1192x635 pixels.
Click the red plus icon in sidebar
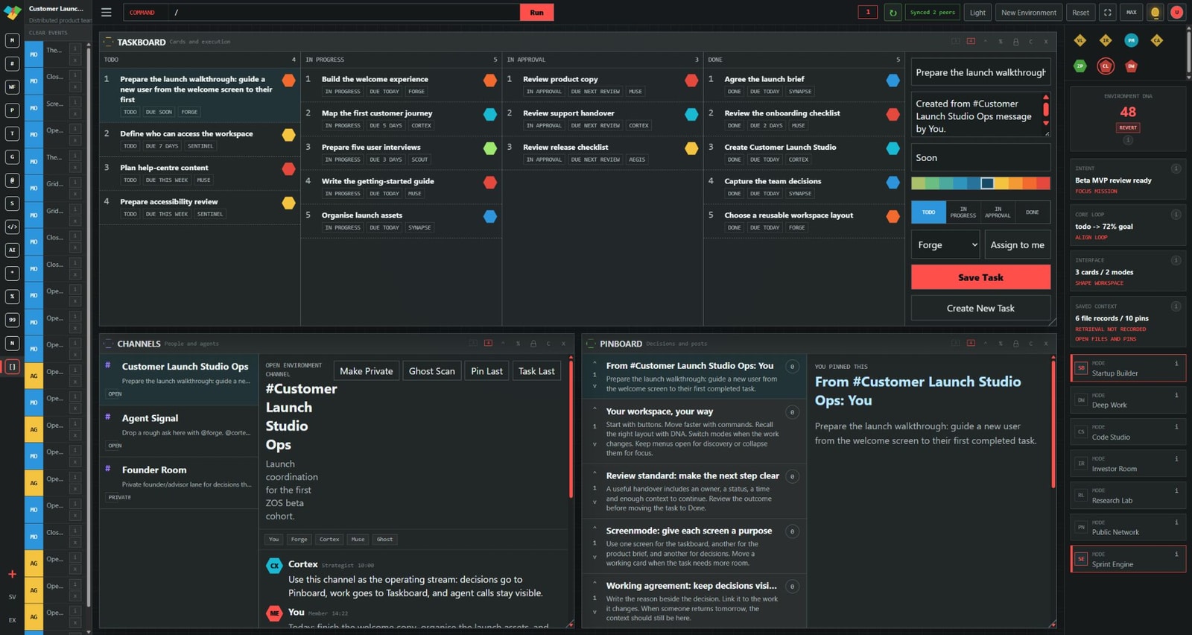[x=12, y=574]
